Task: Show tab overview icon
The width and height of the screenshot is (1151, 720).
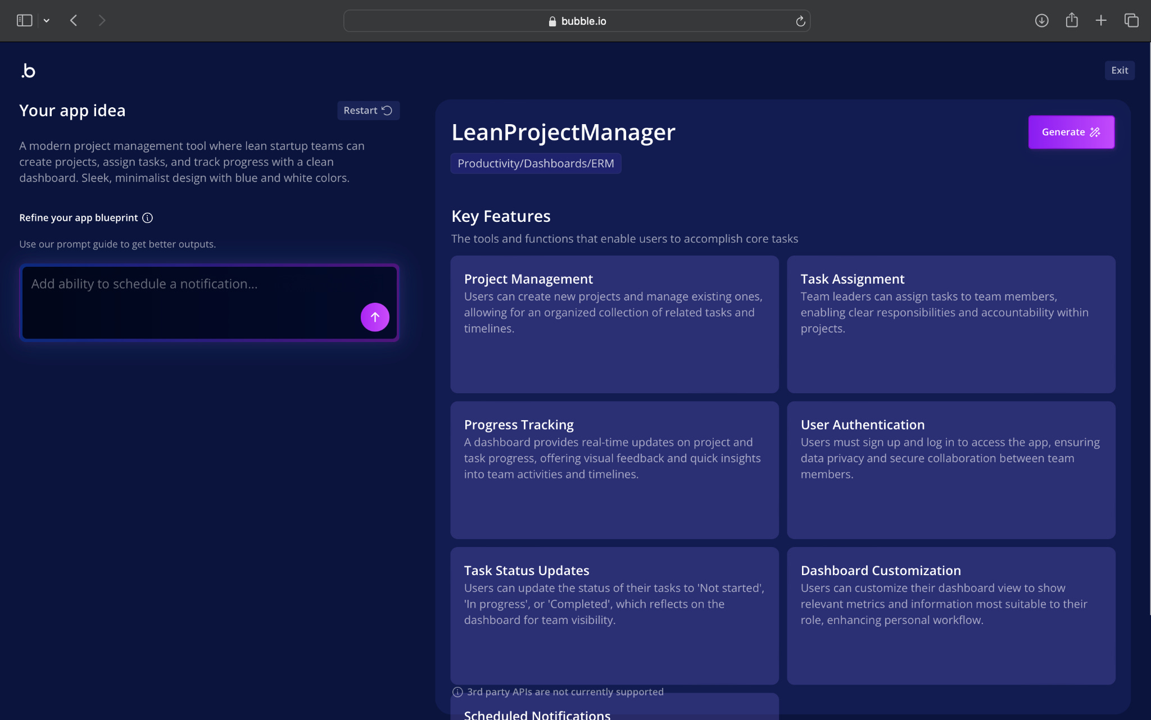Action: [x=1131, y=21]
